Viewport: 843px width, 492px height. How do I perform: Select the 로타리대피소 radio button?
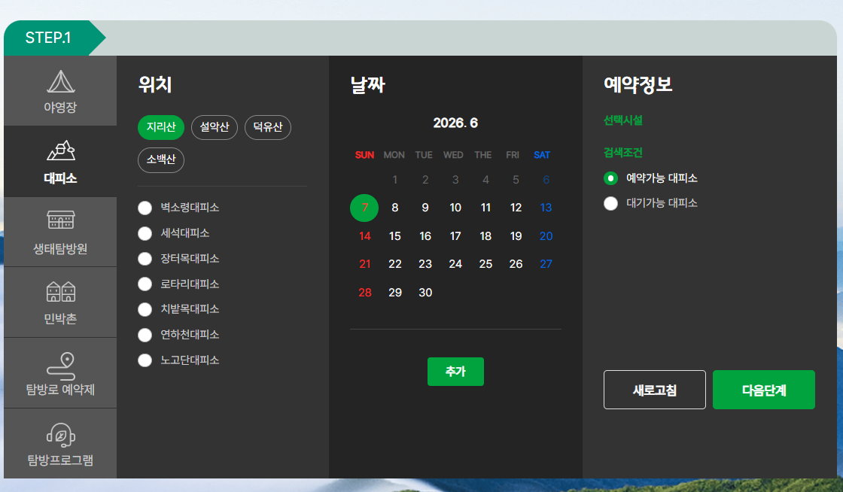145,284
